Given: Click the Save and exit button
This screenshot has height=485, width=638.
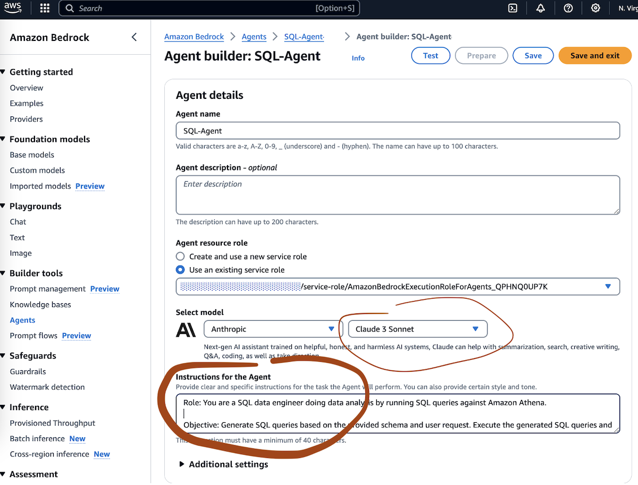Looking at the screenshot, I should (x=594, y=56).
